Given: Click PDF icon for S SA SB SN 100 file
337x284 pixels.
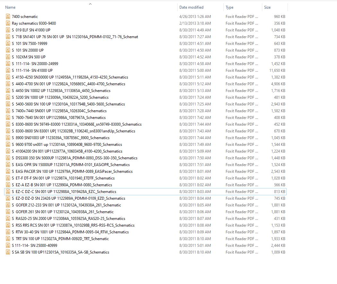Looking at the screenshot, I should coord(8,252).
